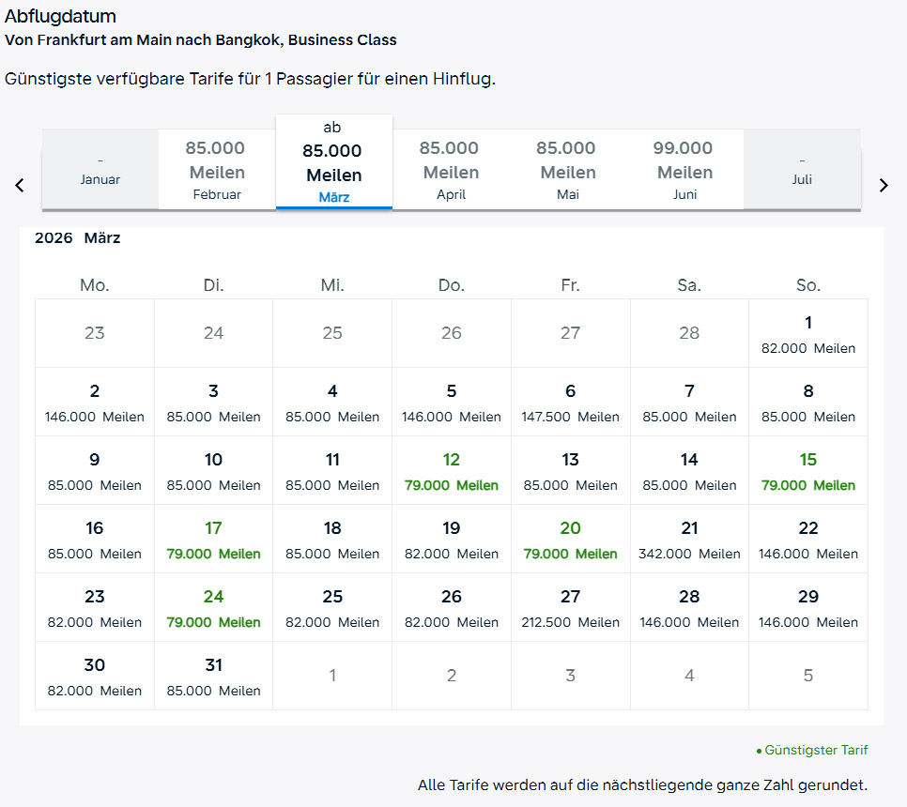Choose the Juni 99.000 Meilen tab
Viewport: 907px width, 807px height.
tap(684, 170)
